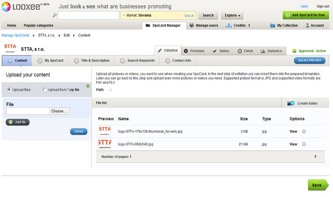Click the Editation pencil icon
This screenshot has width=333, height=197.
click(159, 50)
